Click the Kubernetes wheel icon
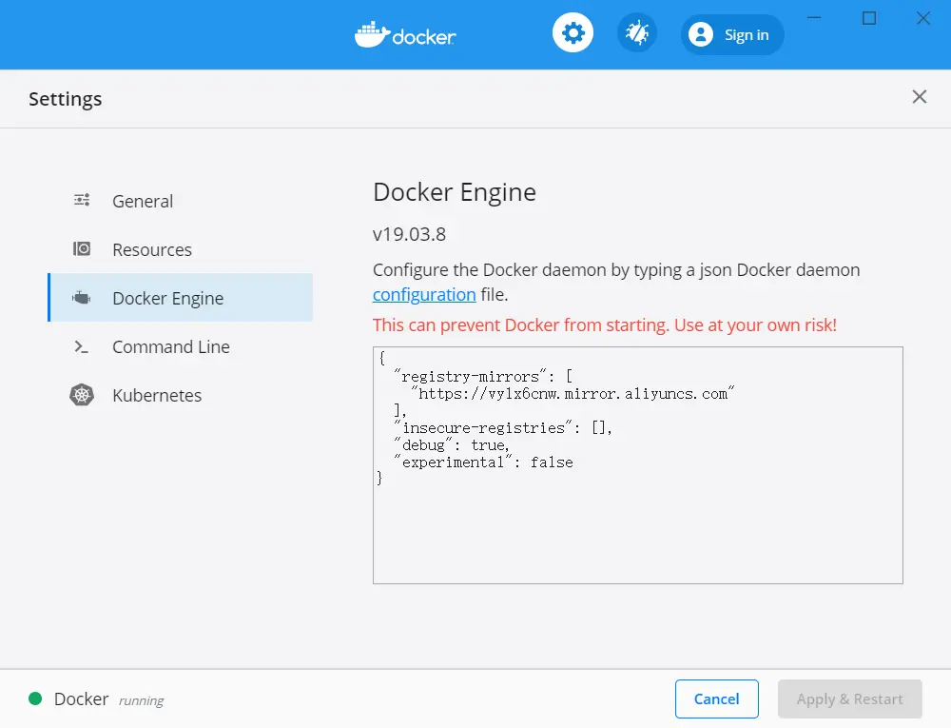Screen dimensions: 951x728 (82, 395)
